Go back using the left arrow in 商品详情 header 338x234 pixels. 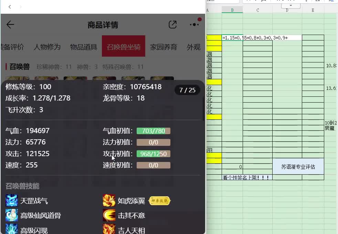coord(10,25)
